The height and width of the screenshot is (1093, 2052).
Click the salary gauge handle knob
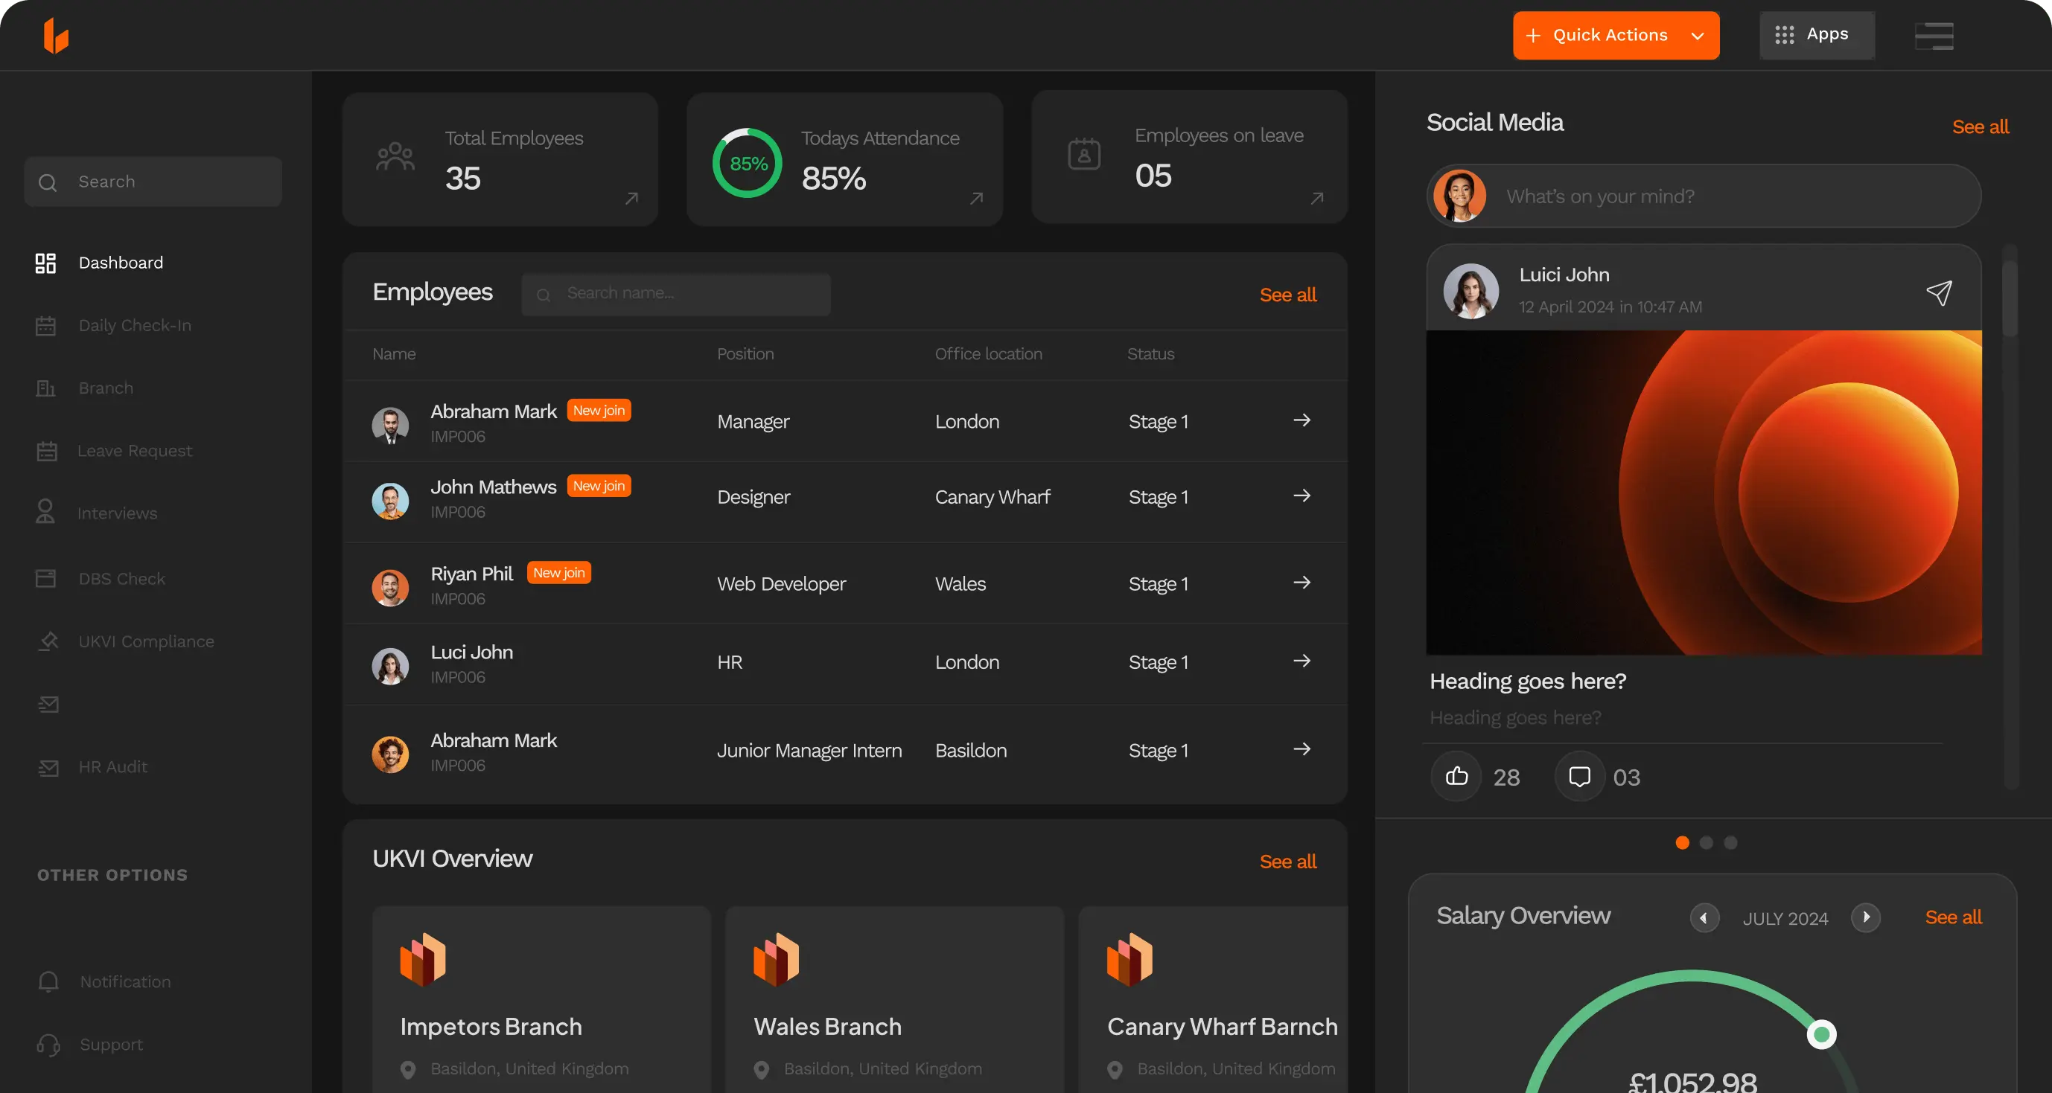[1821, 1034]
